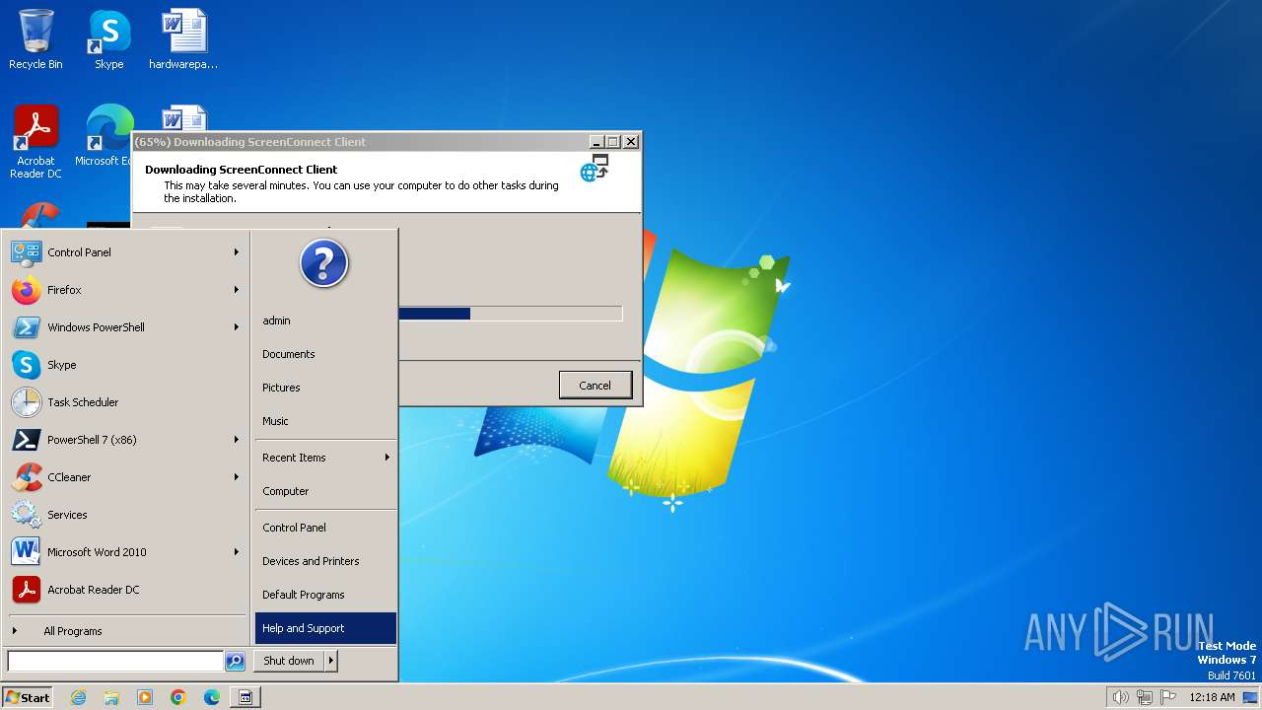Expand All Programs list

click(128, 631)
